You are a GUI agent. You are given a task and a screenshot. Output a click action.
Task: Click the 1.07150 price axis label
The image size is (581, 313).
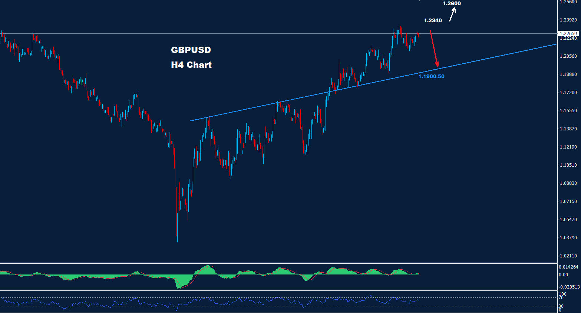(568, 202)
